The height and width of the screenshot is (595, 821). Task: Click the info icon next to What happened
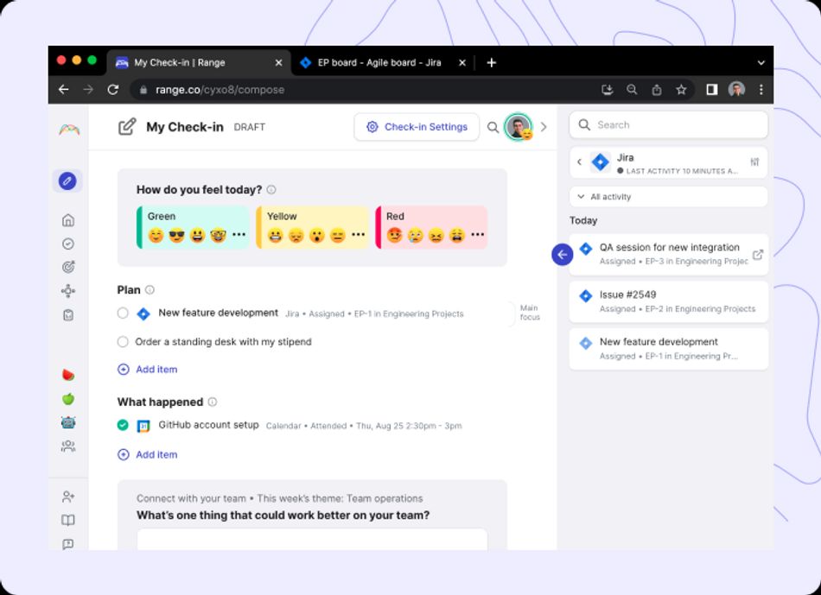(x=212, y=402)
